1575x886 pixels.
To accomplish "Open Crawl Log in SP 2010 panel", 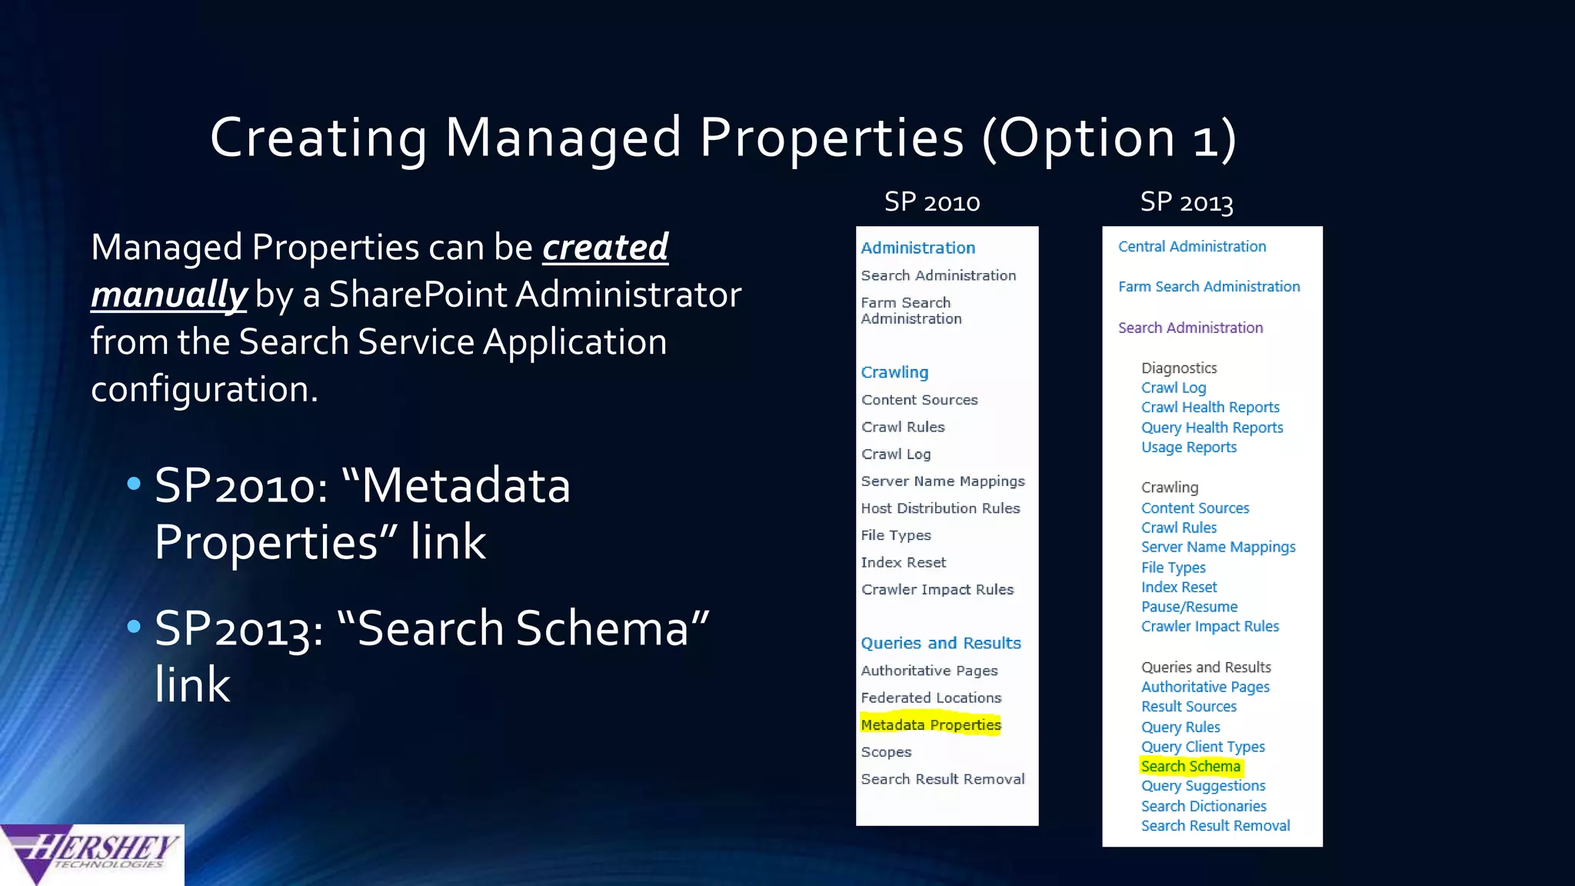I will pyautogui.click(x=896, y=455).
